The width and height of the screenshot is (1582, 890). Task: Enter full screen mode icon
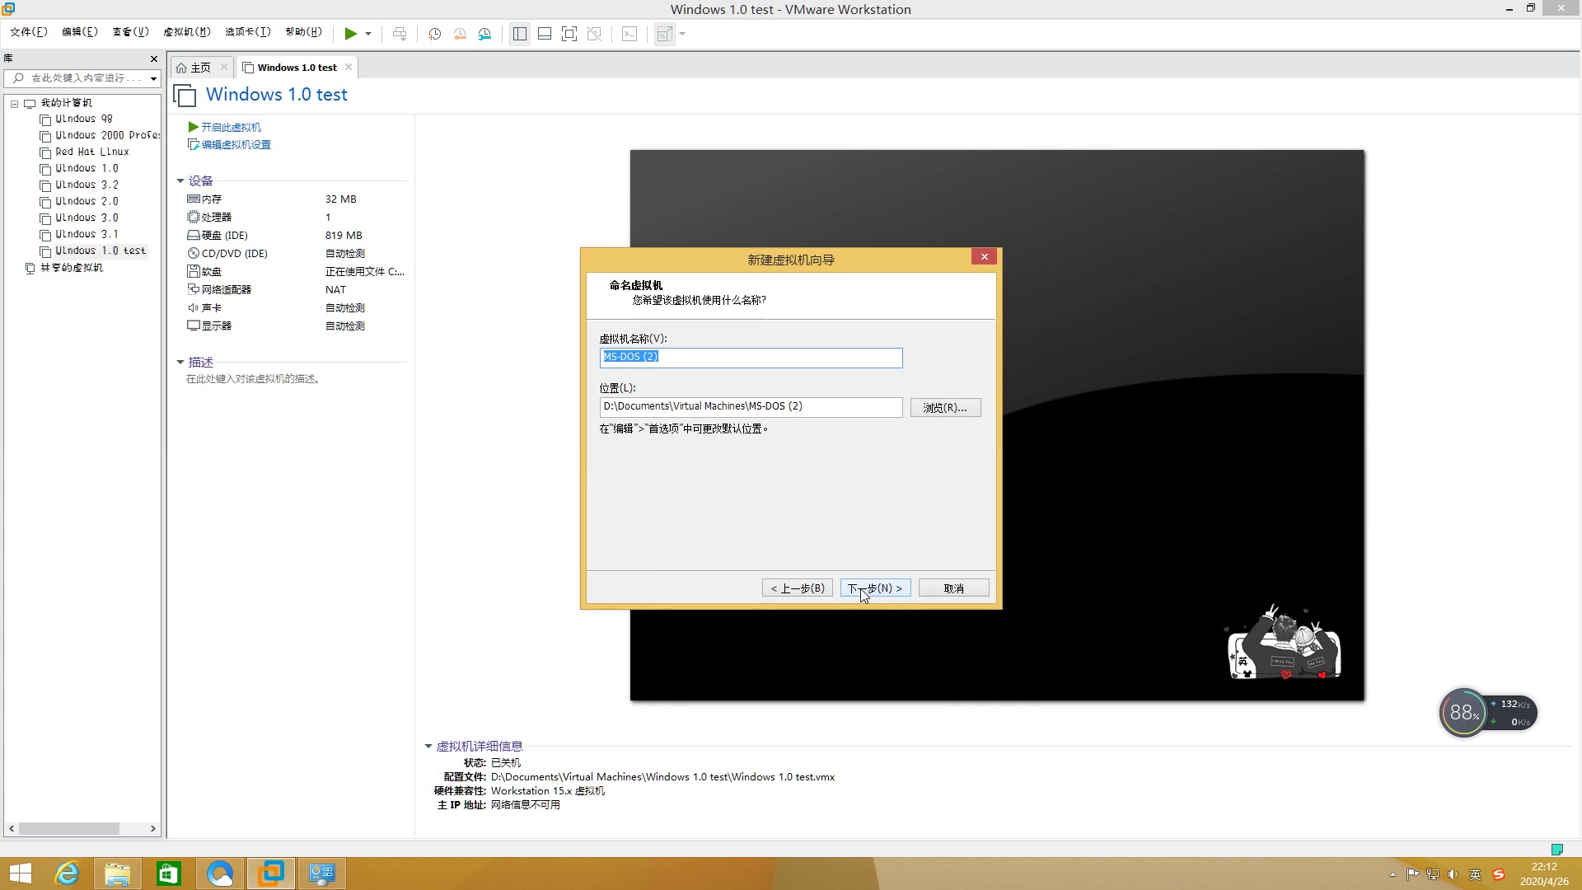[569, 34]
